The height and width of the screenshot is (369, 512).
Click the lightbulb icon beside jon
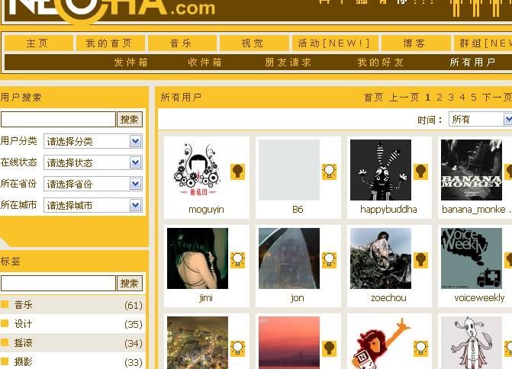click(329, 260)
